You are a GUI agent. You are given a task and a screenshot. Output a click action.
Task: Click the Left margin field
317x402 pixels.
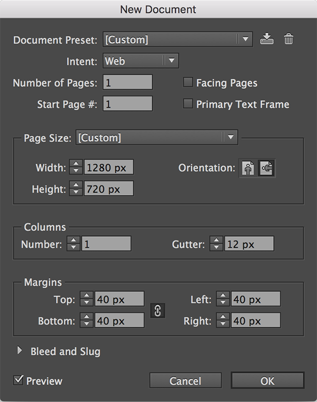[x=256, y=299]
